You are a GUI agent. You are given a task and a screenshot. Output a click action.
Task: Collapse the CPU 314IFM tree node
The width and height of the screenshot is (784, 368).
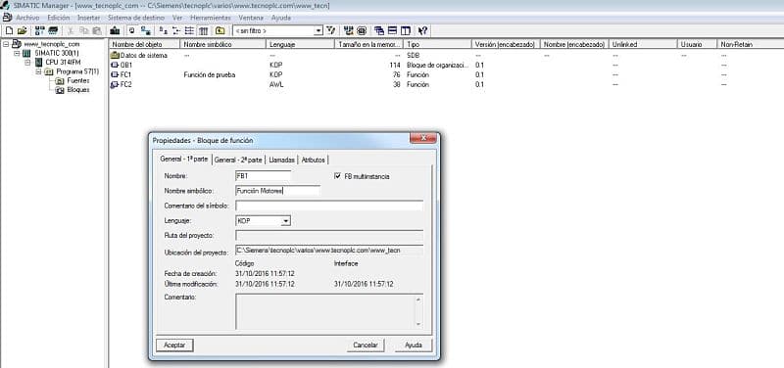pos(27,63)
